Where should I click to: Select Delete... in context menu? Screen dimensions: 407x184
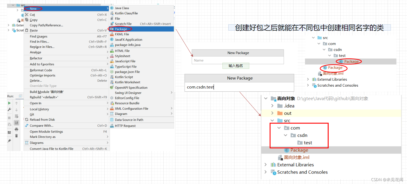[66, 81]
